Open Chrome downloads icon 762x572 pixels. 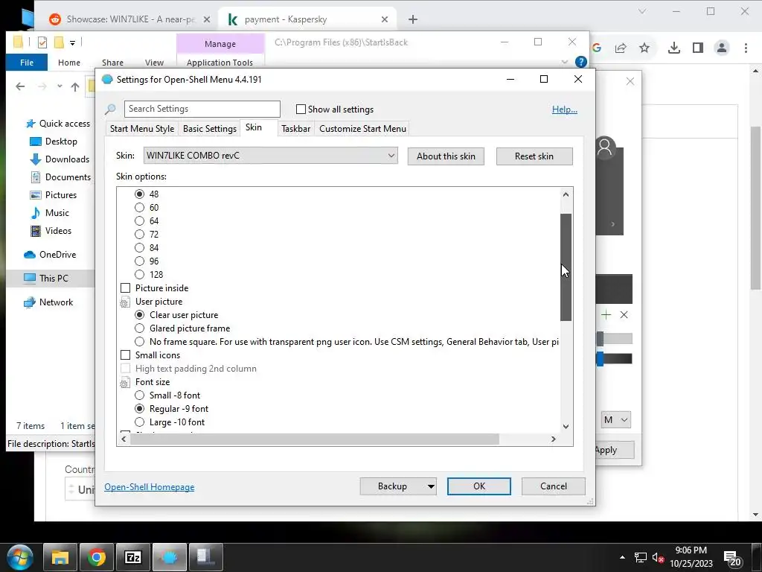(674, 48)
